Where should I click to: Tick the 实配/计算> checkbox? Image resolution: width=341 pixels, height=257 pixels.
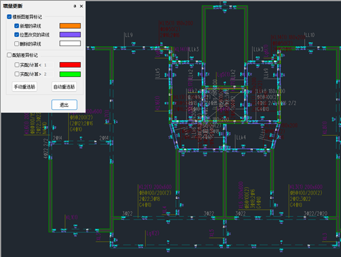point(17,74)
